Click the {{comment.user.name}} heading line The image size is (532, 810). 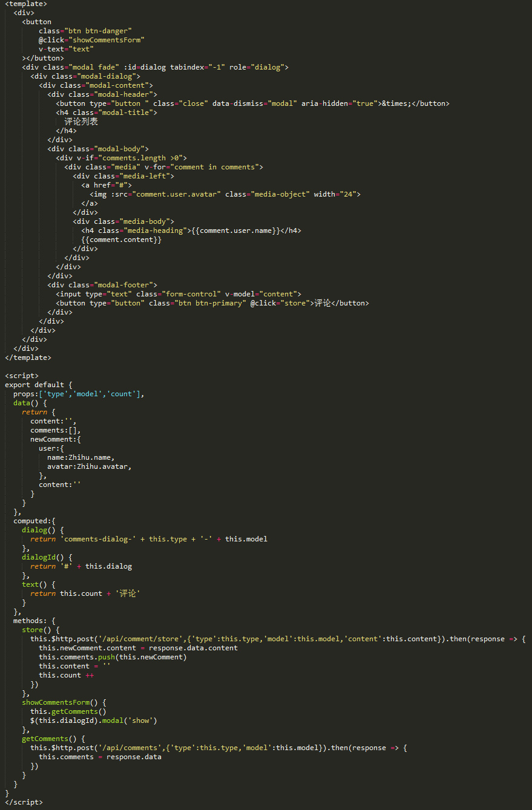(191, 230)
